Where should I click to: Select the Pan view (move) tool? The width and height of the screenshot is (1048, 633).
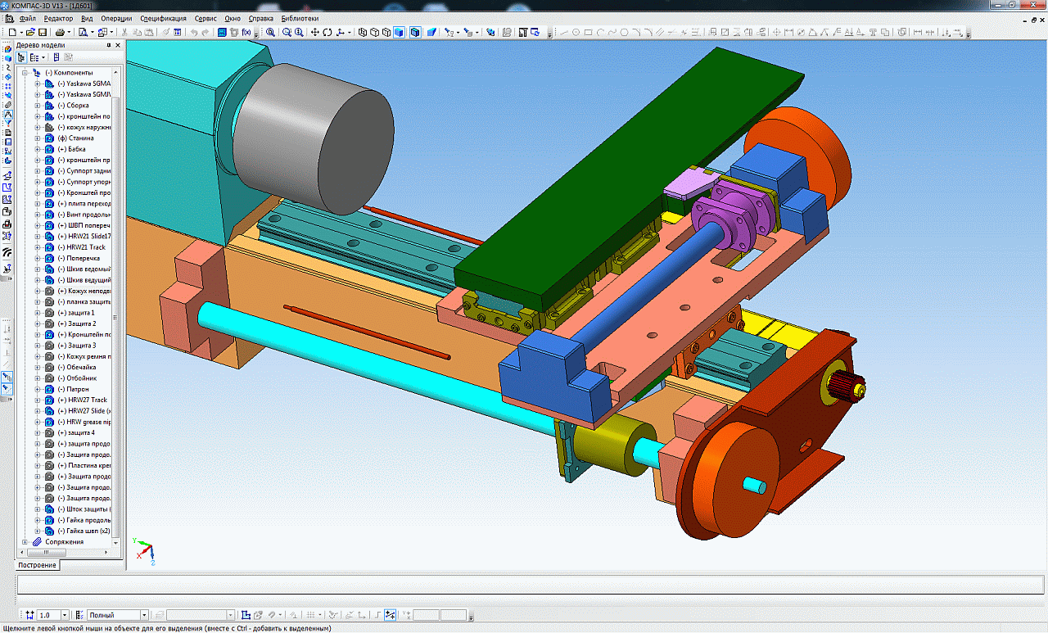pyautogui.click(x=315, y=32)
